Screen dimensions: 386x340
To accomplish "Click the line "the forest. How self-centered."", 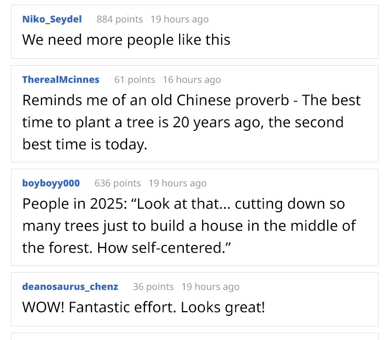I will pos(127,248).
